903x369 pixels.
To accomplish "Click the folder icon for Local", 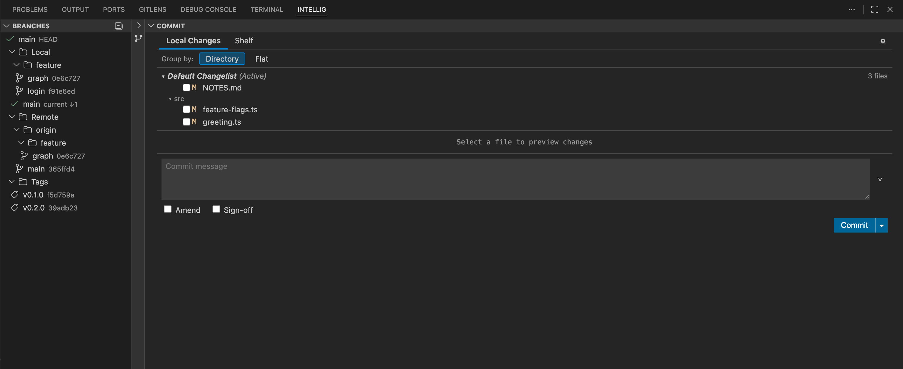I will pos(23,52).
